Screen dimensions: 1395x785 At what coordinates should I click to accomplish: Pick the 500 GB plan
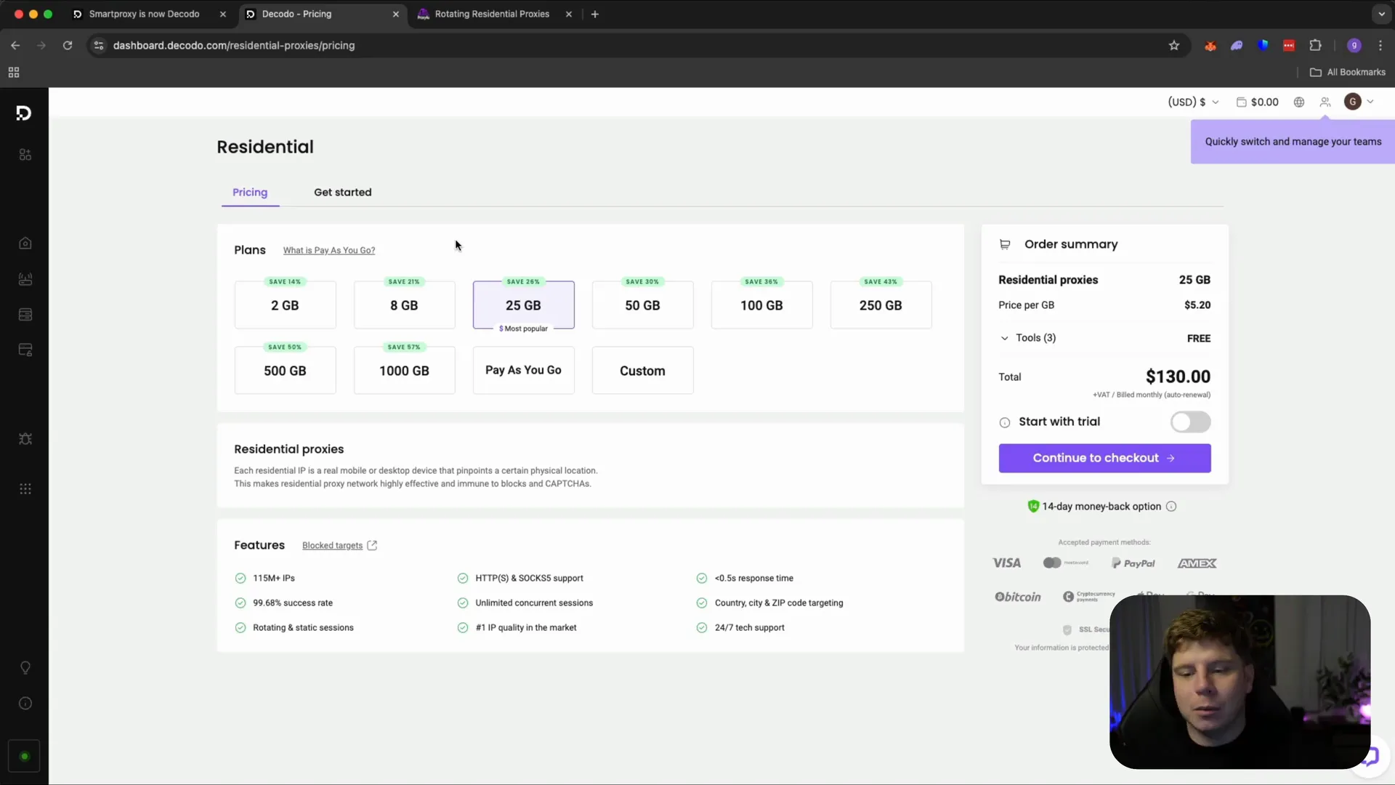click(x=285, y=371)
